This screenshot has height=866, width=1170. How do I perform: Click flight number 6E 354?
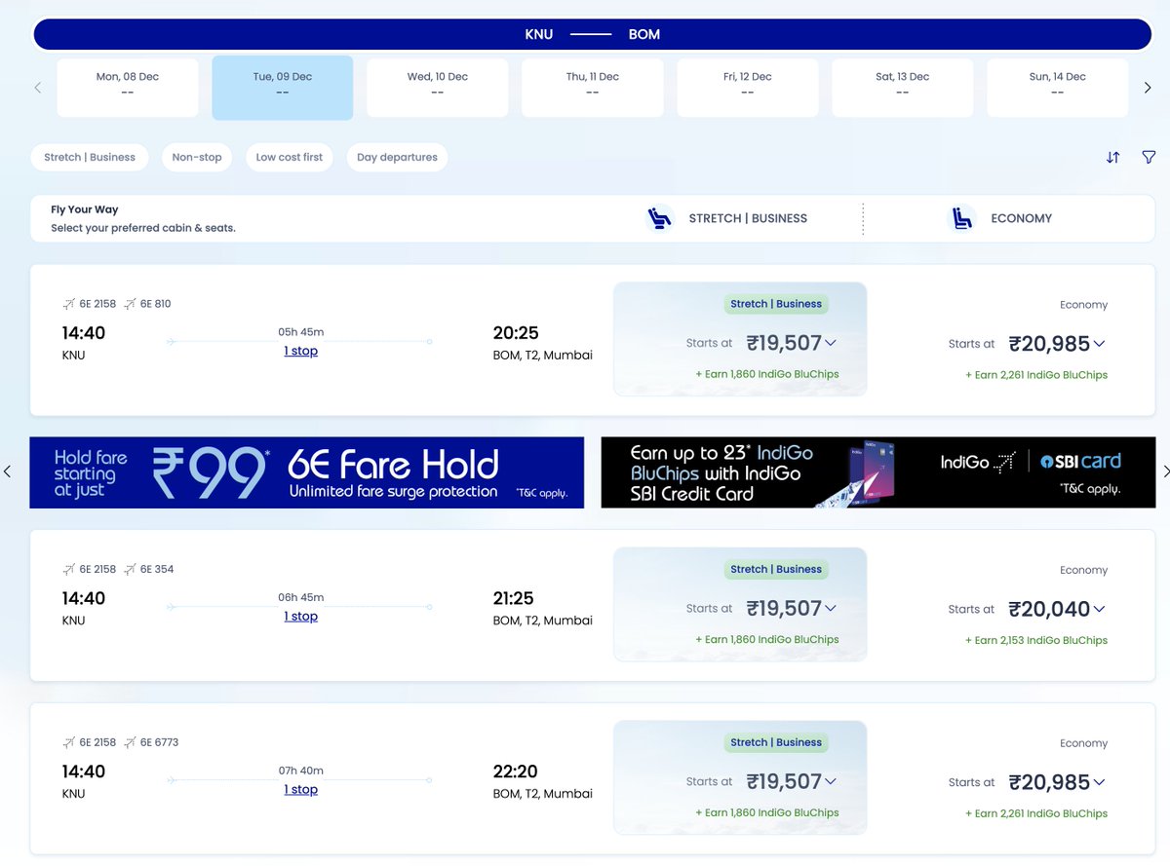(157, 569)
